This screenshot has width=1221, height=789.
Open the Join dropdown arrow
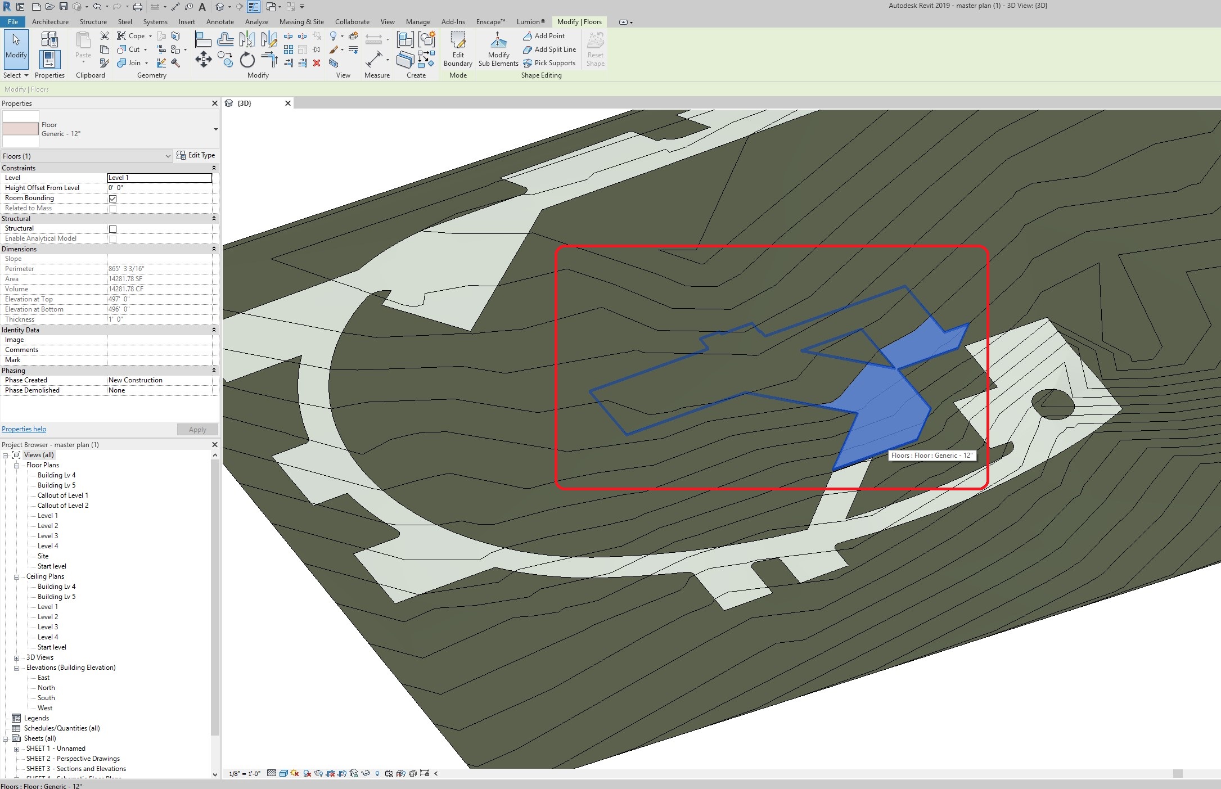click(x=146, y=63)
